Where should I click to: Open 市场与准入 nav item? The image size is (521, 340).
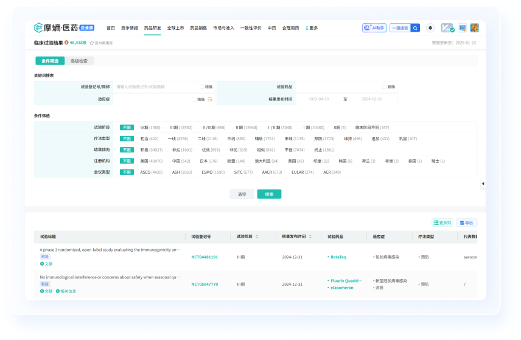click(223, 28)
